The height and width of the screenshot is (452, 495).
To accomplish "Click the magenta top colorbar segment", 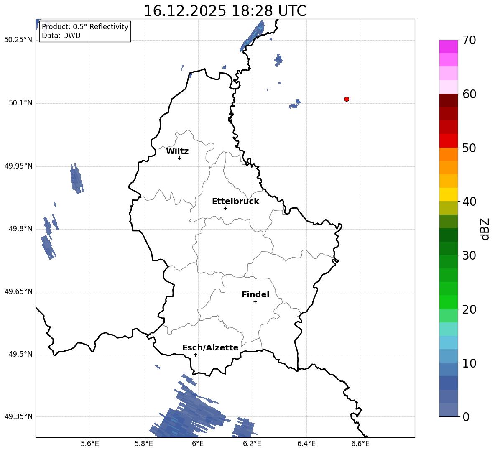I will (x=448, y=46).
